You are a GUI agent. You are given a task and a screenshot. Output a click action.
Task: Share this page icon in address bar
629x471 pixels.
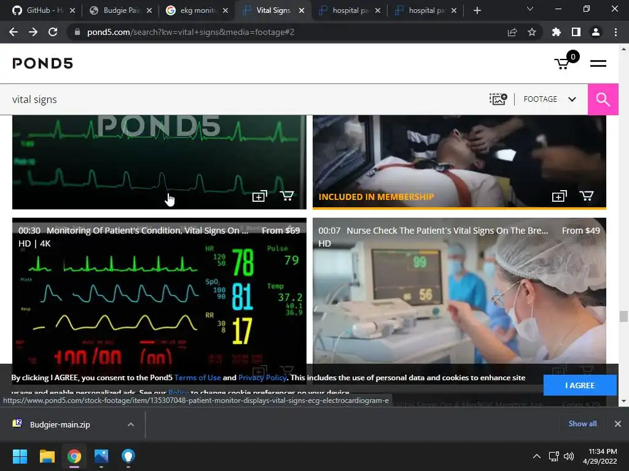pyautogui.click(x=512, y=32)
